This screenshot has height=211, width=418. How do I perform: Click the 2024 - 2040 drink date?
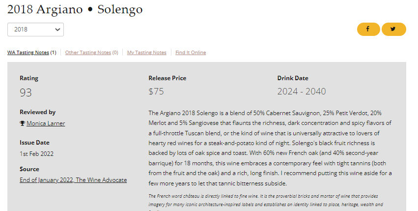tap(301, 91)
